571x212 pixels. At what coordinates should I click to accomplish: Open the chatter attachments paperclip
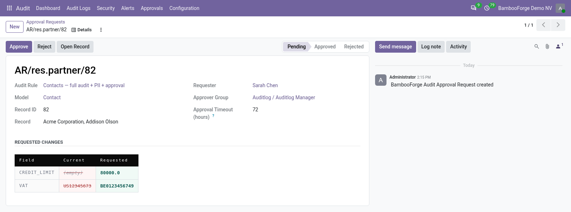(547, 47)
